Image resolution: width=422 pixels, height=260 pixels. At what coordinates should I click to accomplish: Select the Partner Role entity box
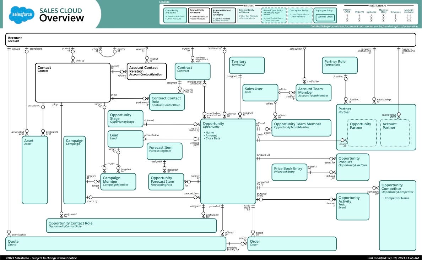[340, 65]
